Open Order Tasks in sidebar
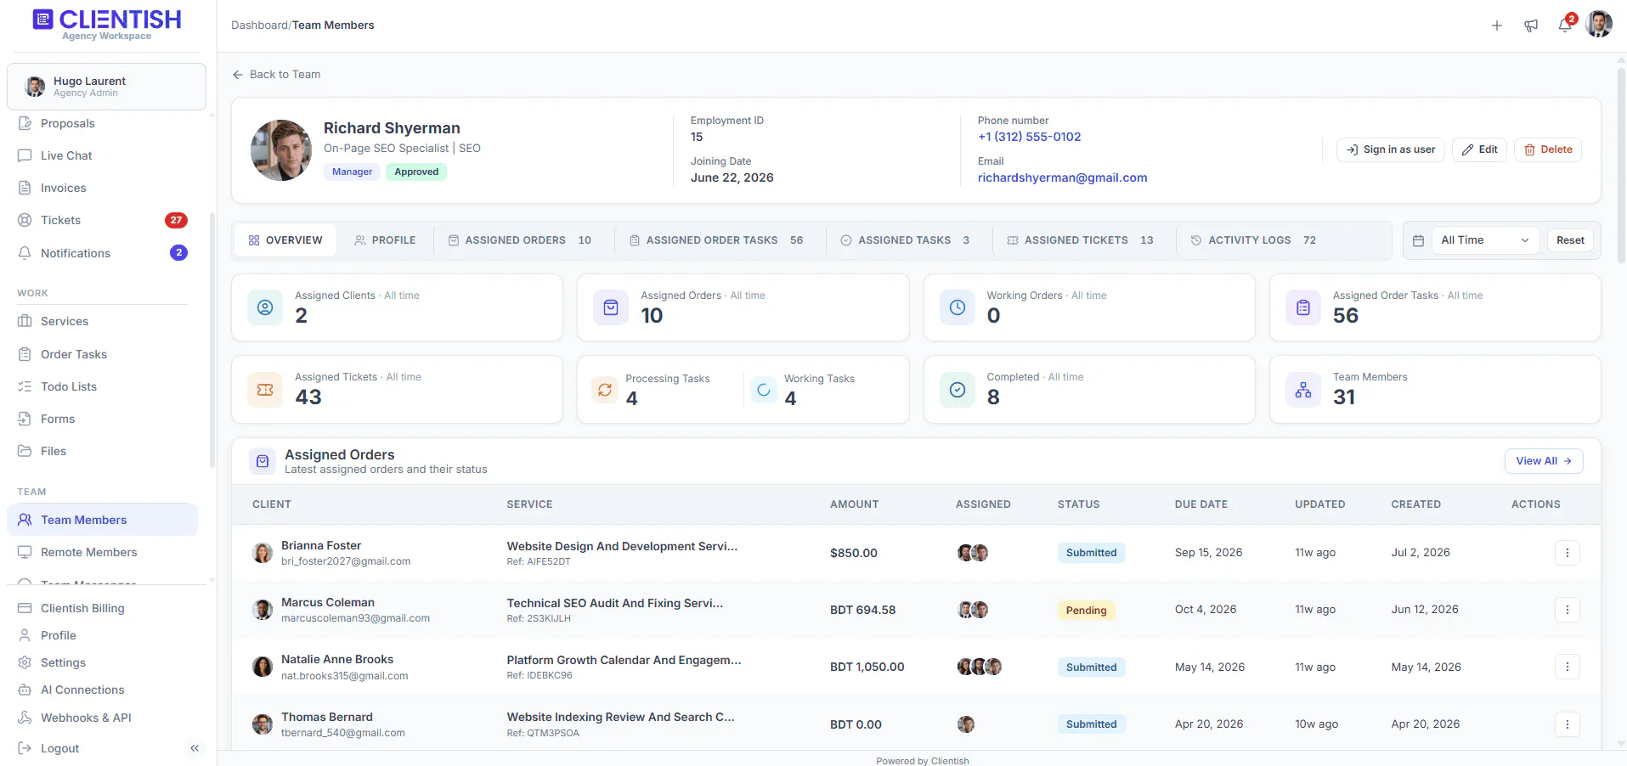The width and height of the screenshot is (1627, 766). [102, 354]
